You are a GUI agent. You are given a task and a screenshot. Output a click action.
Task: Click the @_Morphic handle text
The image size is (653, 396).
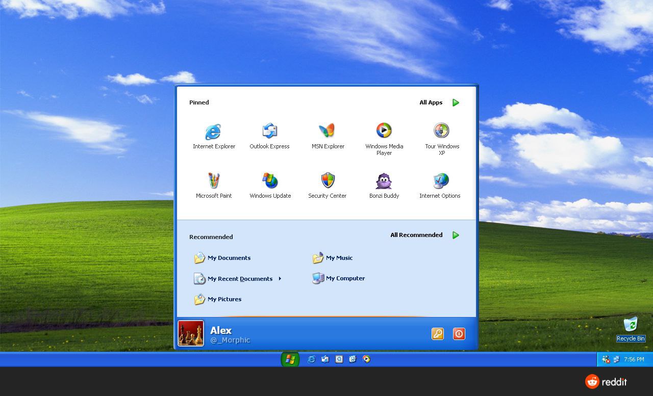(x=230, y=340)
